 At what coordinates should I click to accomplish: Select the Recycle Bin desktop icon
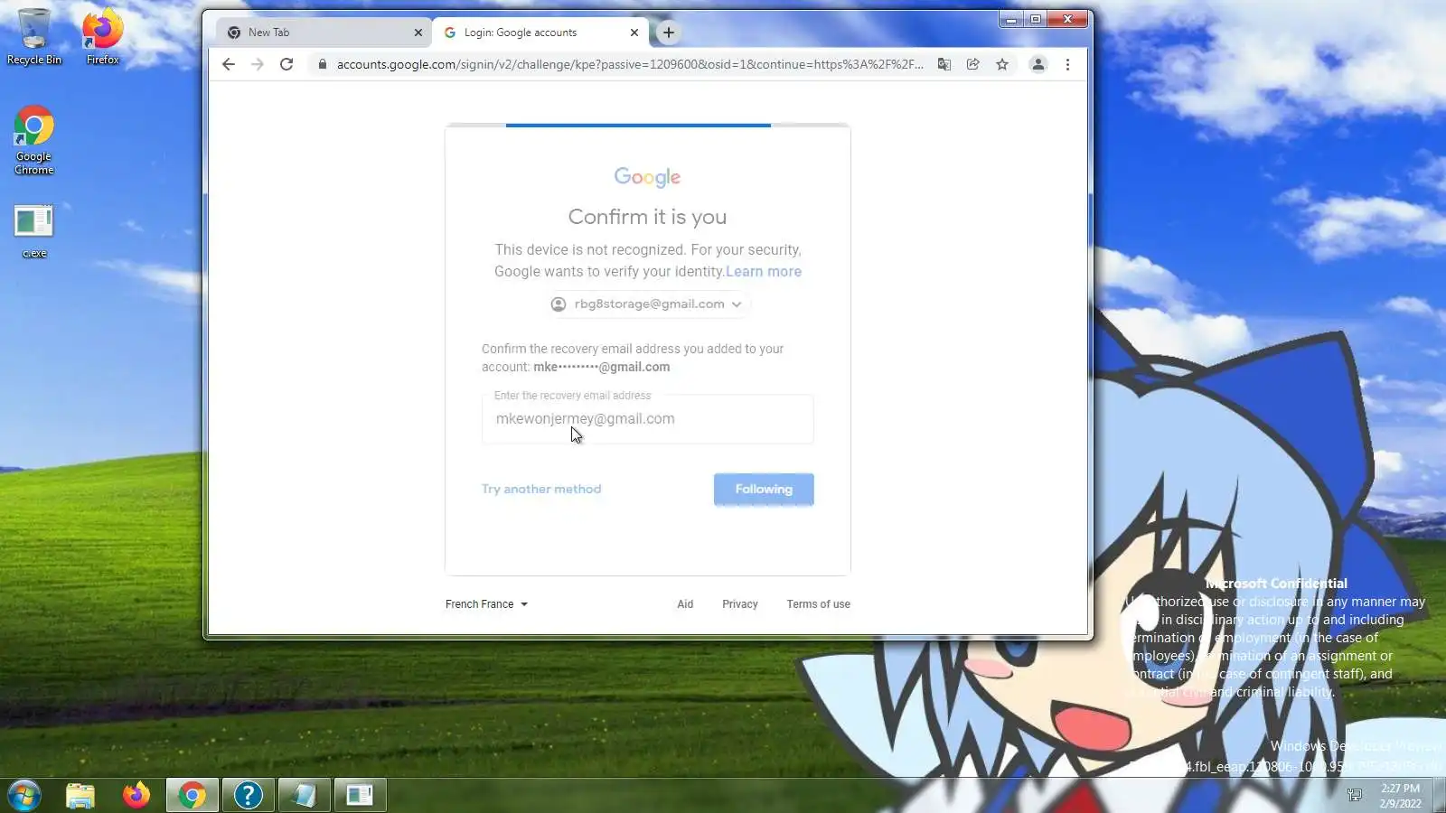[x=34, y=36]
